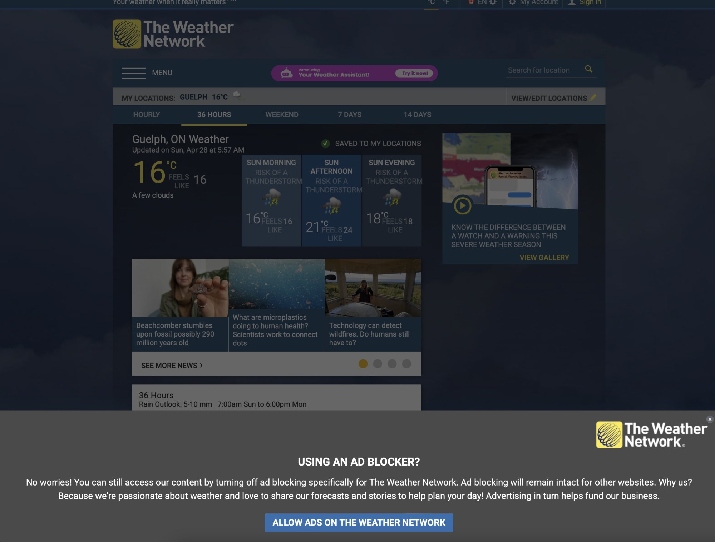Screen dimensions: 715x542
Task: Select the hamburger Menu icon
Action: click(x=133, y=72)
